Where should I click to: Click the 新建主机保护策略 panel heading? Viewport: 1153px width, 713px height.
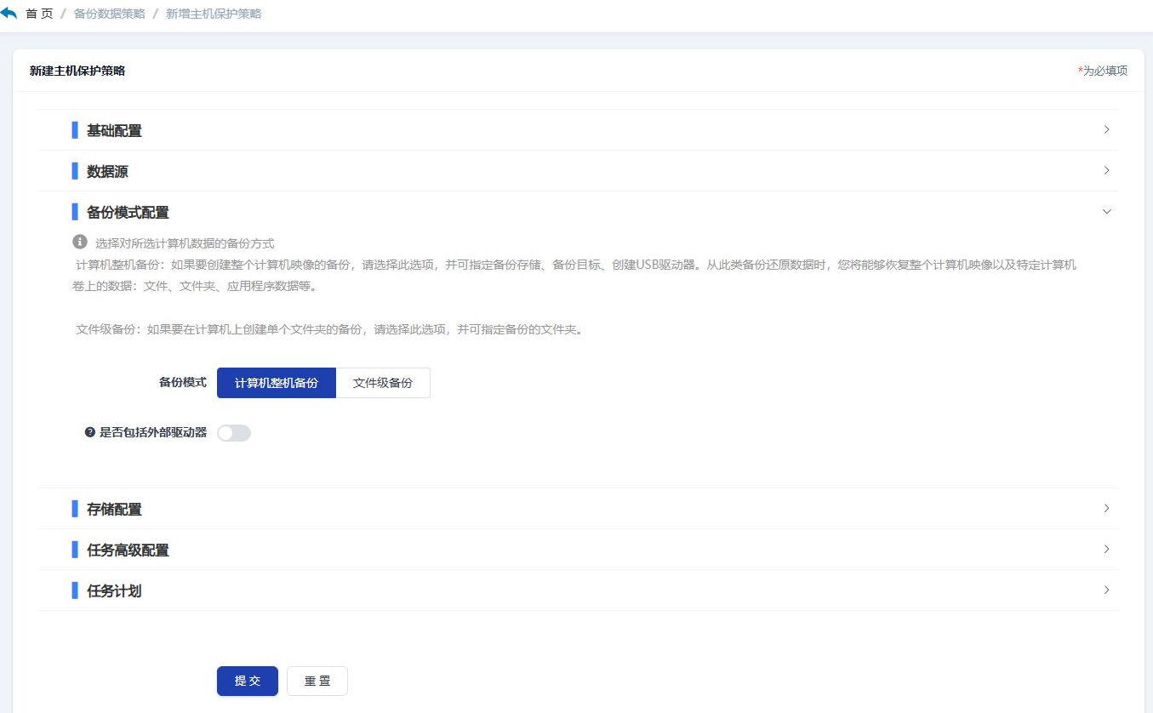pos(77,71)
